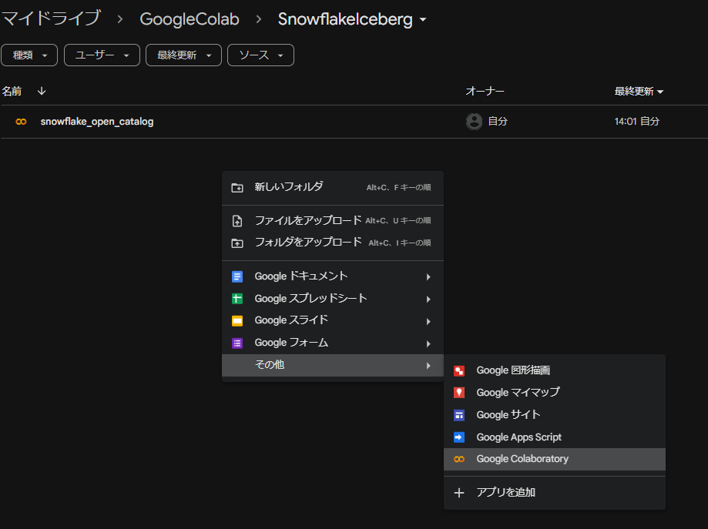Click the SnowflakeIceberg breadcrumb title
This screenshot has height=529, width=708.
pos(345,19)
